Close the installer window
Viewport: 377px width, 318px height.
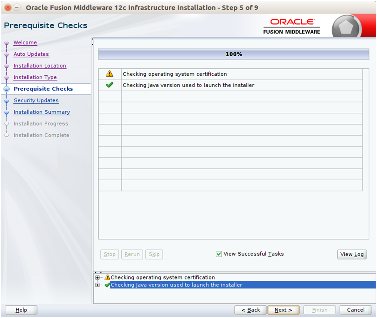(x=8, y=7)
